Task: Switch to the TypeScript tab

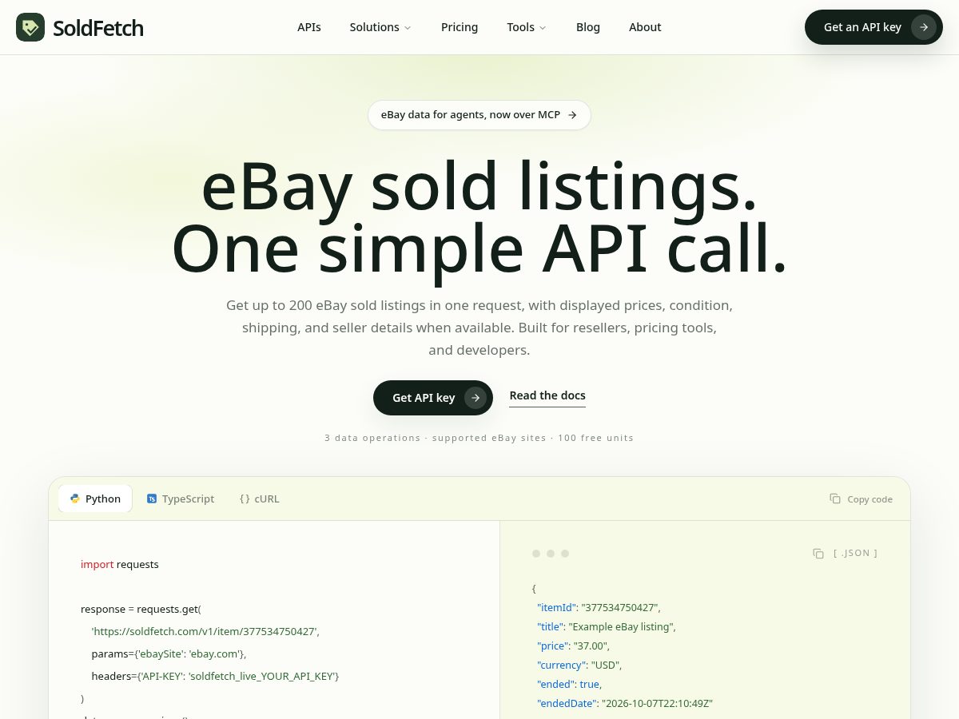Action: 181,499
